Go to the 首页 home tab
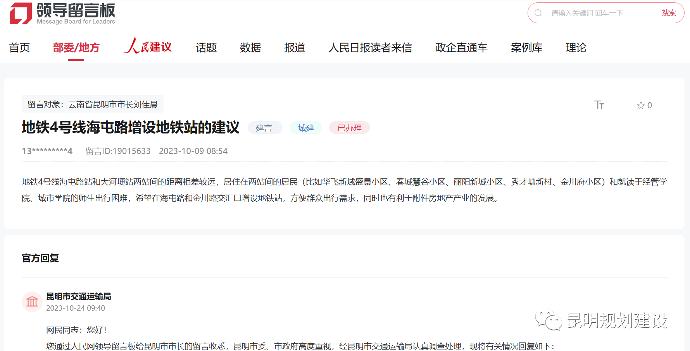 19,48
